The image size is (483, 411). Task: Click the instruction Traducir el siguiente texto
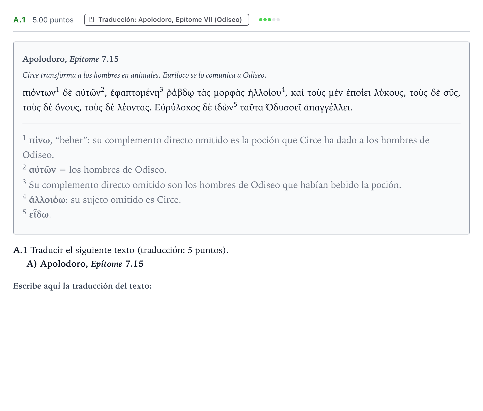(121, 250)
